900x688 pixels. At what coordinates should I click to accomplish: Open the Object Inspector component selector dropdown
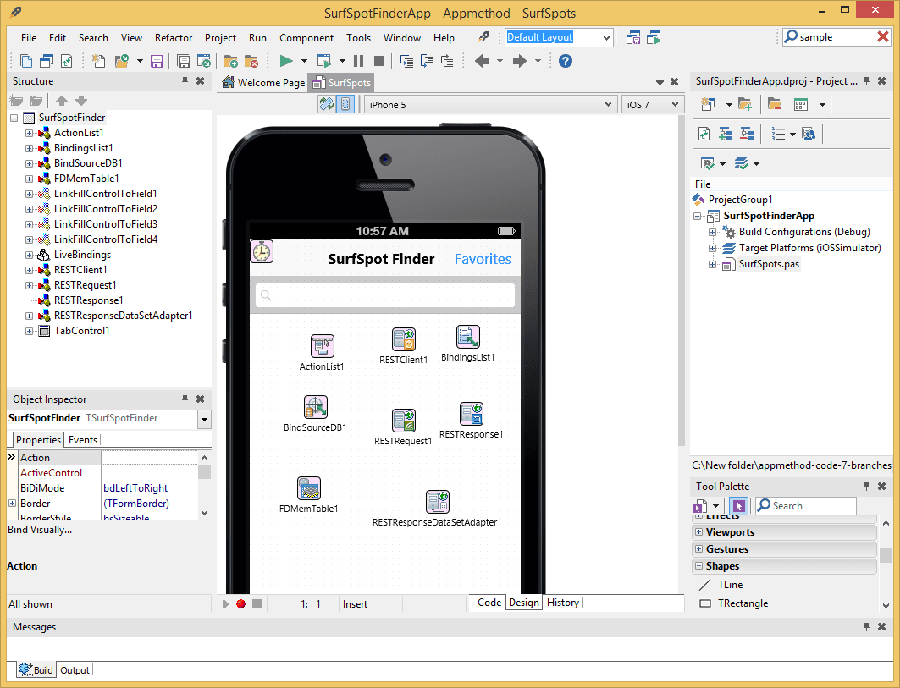(x=204, y=420)
